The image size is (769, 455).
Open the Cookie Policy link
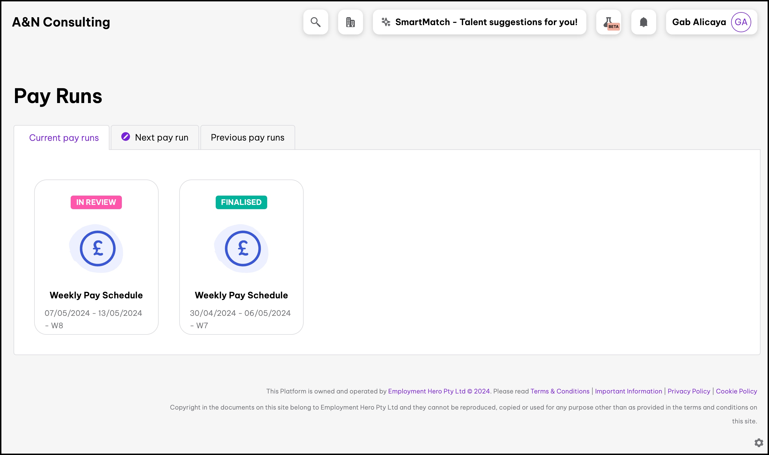736,391
